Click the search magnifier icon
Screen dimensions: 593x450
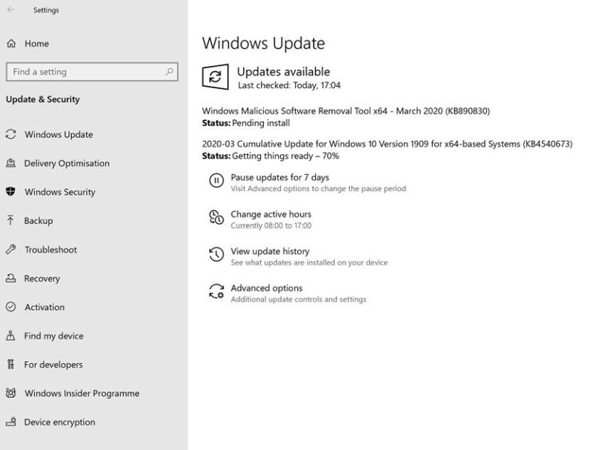point(170,71)
